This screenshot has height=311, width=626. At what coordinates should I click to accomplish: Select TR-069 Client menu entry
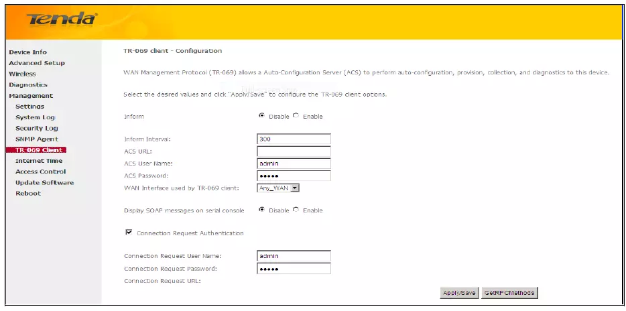[x=36, y=150]
